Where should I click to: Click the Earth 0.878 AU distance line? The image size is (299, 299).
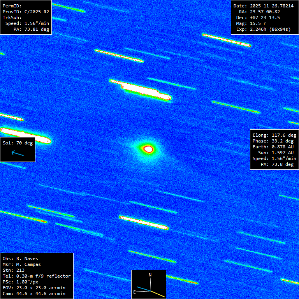(x=274, y=147)
